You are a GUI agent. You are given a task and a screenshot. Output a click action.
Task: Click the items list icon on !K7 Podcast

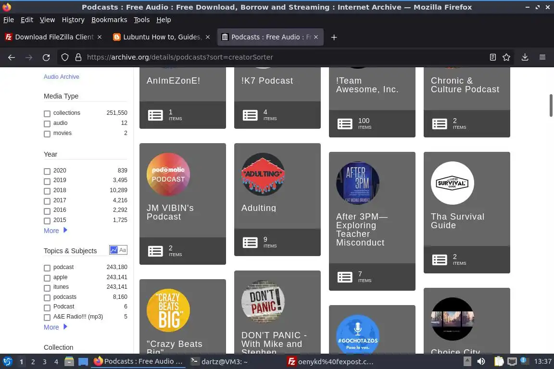[x=250, y=115]
